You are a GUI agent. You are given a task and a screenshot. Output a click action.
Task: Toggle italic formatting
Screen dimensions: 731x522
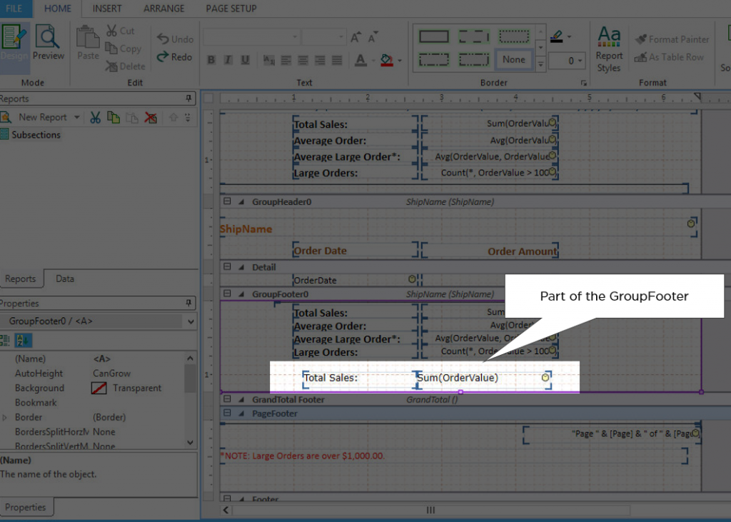pyautogui.click(x=228, y=60)
